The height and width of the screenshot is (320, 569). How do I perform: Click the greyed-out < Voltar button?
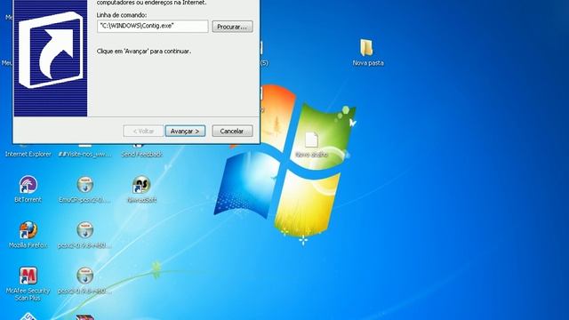(x=143, y=131)
